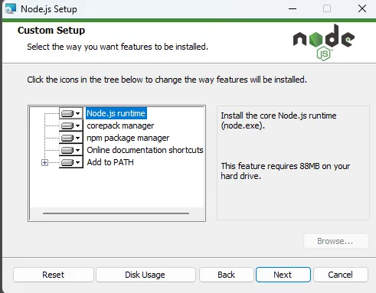This screenshot has height=293, width=376.
Task: Close the Node.js Setup window
Action: click(362, 8)
